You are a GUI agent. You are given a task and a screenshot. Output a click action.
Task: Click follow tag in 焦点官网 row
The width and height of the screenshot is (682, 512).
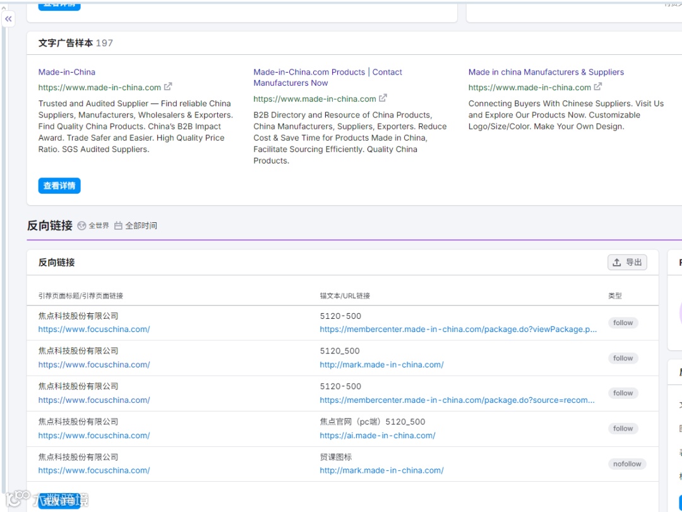point(623,429)
